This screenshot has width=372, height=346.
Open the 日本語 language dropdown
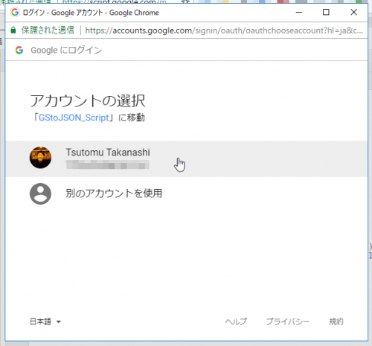click(x=45, y=321)
